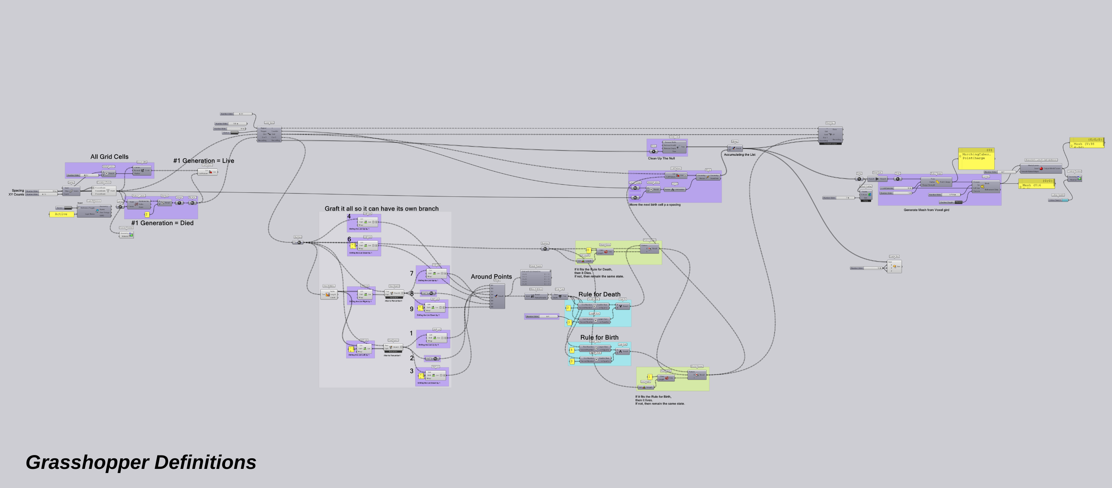Select the Cocoon component icon
The height and width of the screenshot is (488, 1112).
[x=983, y=186]
